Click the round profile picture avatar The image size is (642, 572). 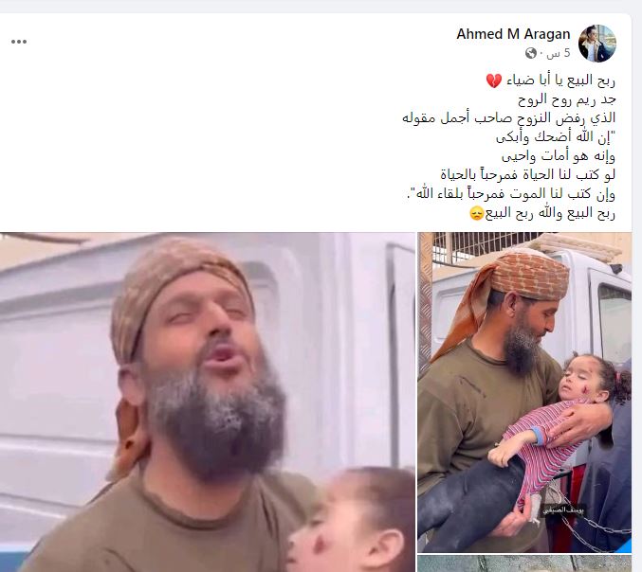597,44
